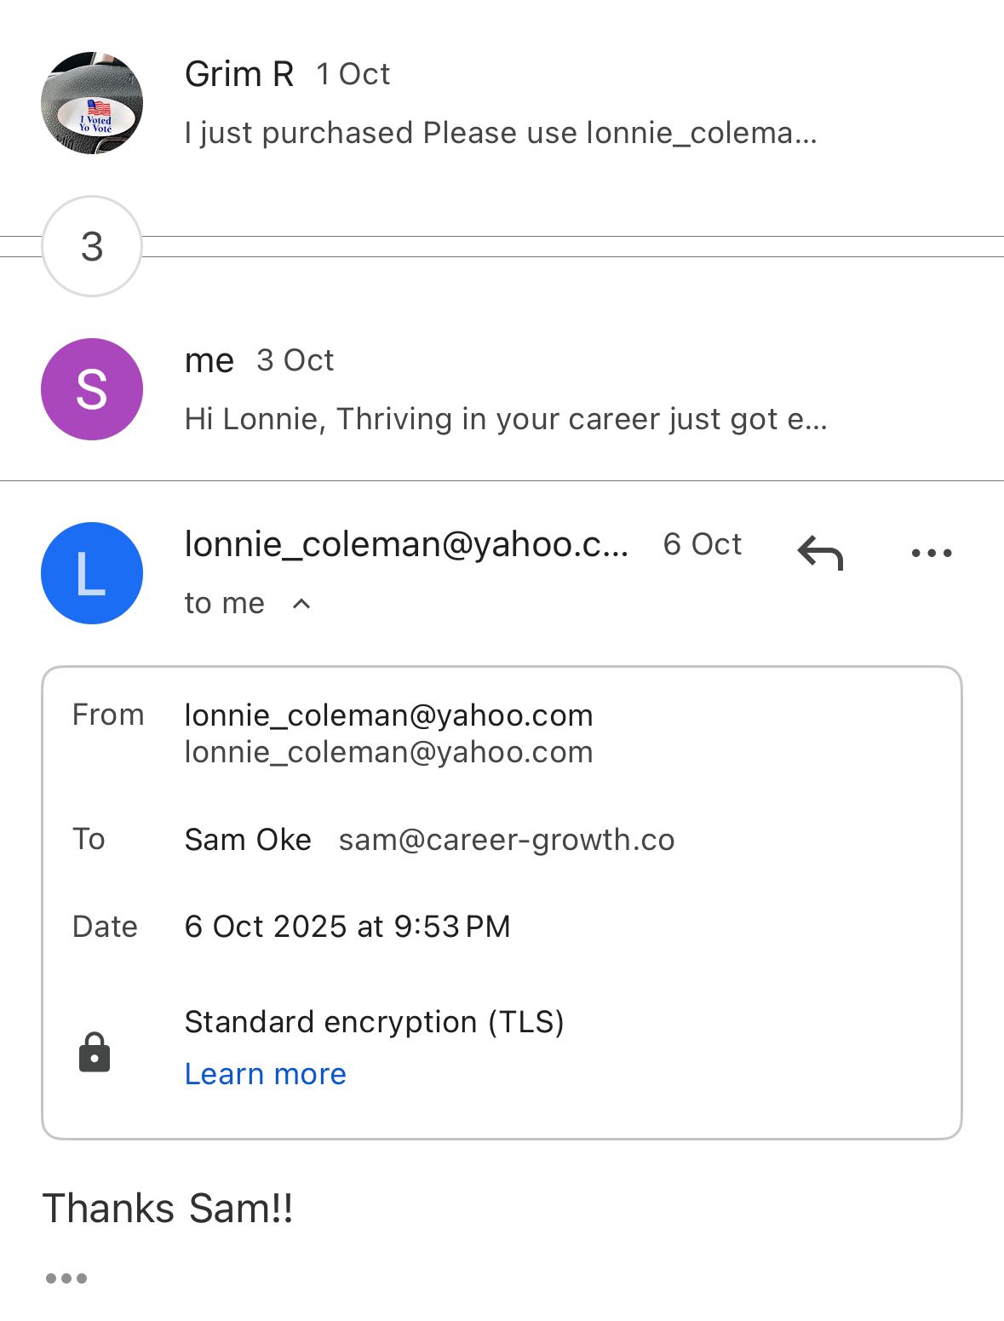Open more options for Lonnie's email
Viewport: 1004px width, 1321px height.
(x=931, y=553)
